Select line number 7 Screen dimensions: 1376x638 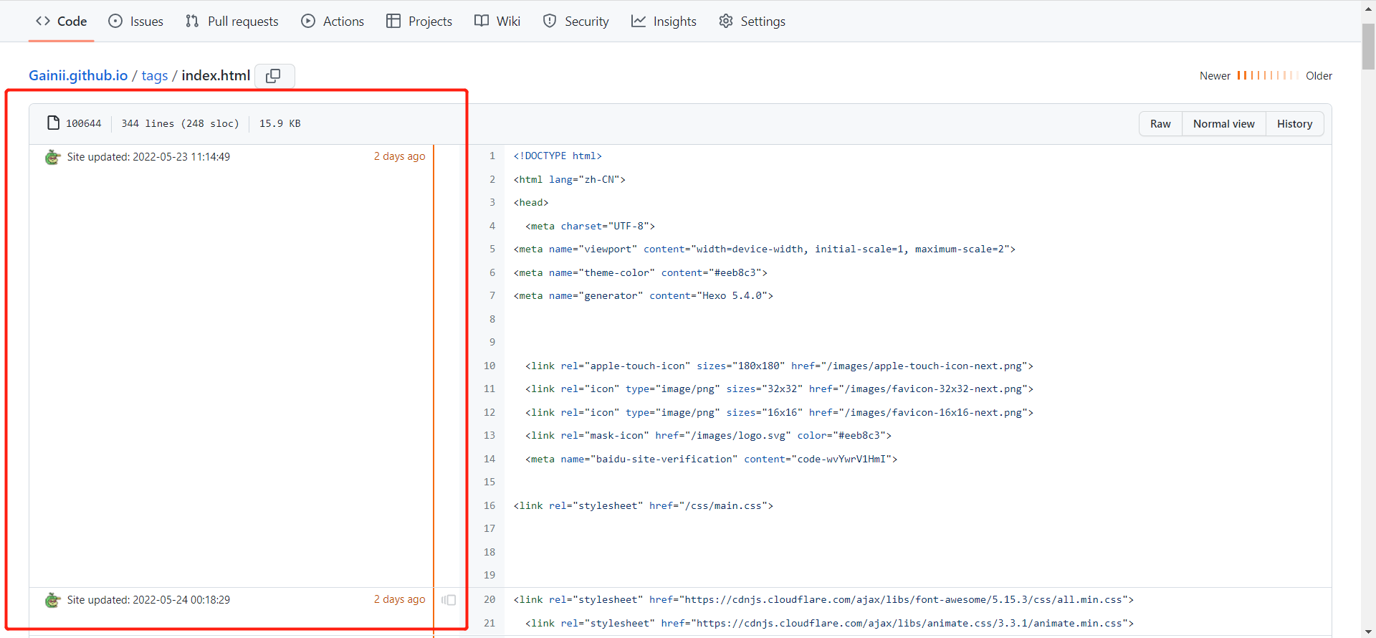tap(492, 295)
